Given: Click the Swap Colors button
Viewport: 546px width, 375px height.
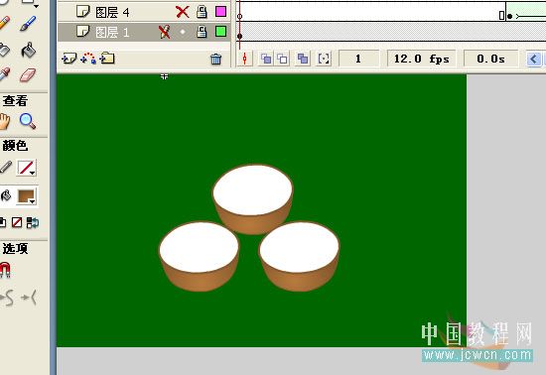Looking at the screenshot, I should (x=33, y=222).
